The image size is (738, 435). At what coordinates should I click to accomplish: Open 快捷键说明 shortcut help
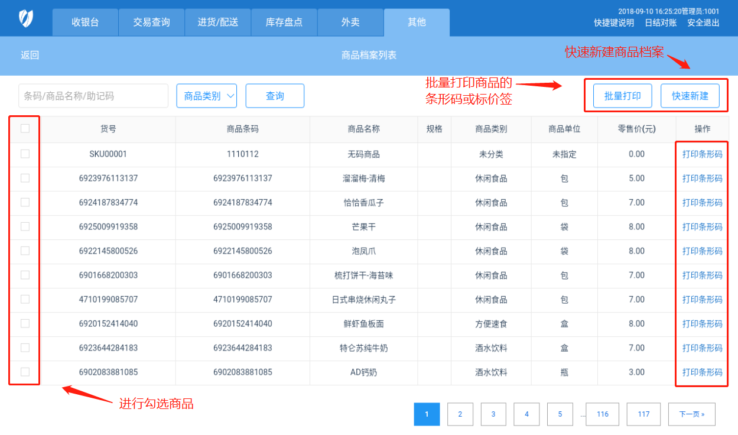614,23
